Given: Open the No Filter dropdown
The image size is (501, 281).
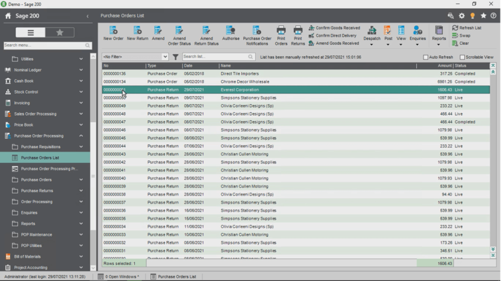Looking at the screenshot, I should 135,57.
